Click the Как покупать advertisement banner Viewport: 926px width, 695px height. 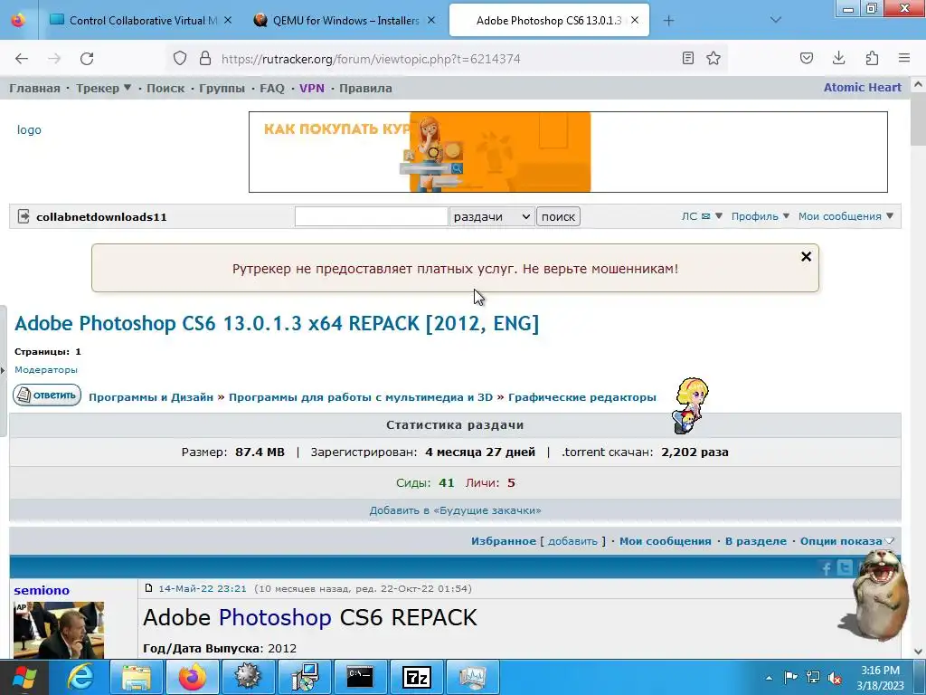coord(568,152)
